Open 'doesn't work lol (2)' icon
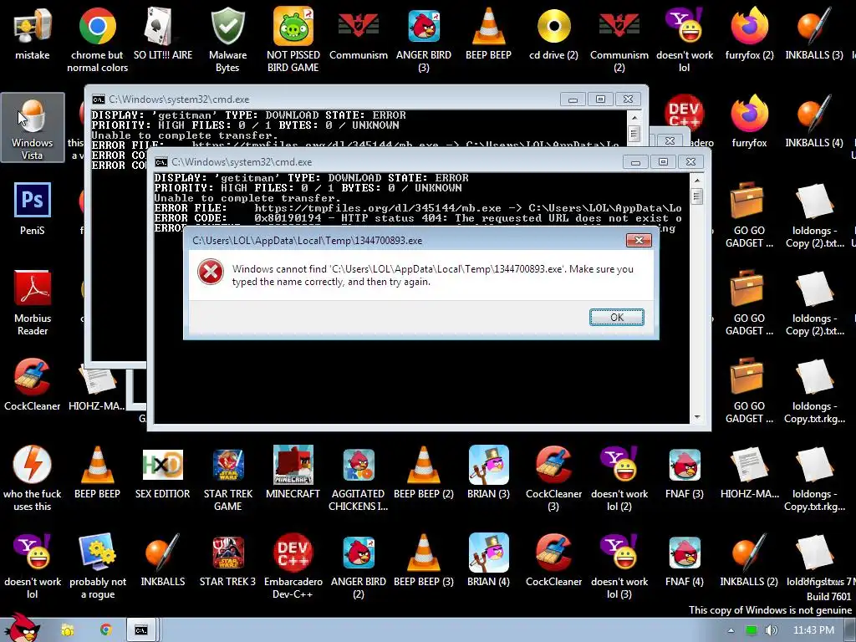856x642 pixels. coord(619,479)
